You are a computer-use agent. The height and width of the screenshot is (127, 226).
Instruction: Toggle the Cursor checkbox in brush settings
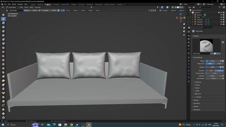click(196, 94)
